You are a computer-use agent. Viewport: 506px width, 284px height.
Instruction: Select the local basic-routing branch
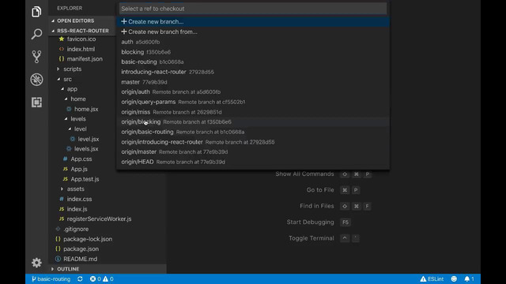pos(253,62)
